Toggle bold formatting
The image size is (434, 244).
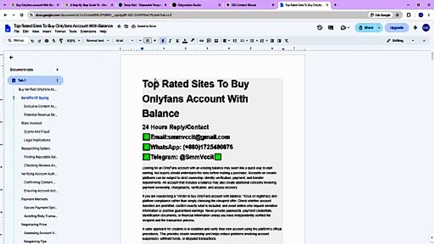pos(163,41)
